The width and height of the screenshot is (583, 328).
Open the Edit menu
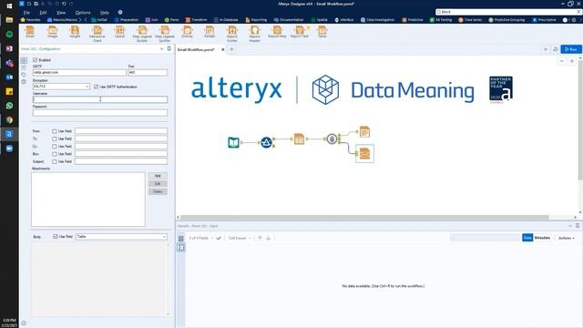[x=43, y=12]
